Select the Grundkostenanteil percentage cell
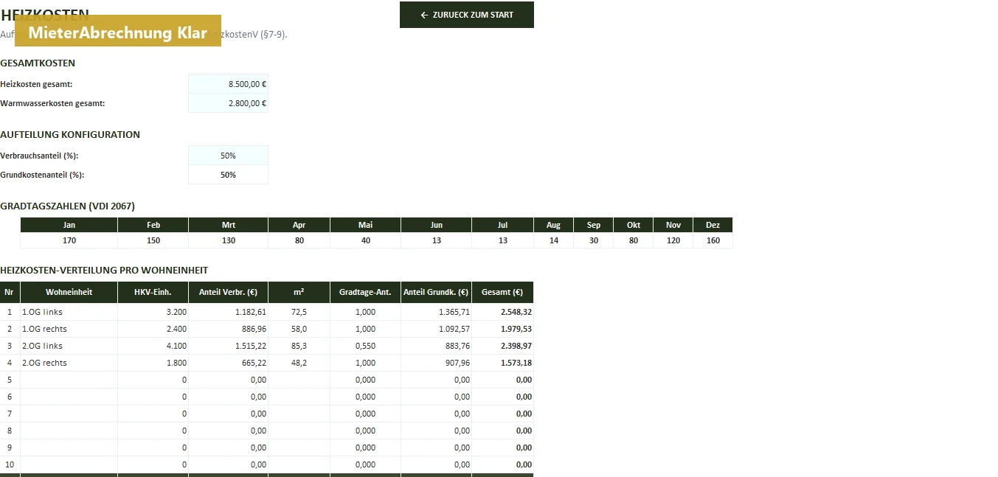998x477 pixels. click(x=229, y=175)
